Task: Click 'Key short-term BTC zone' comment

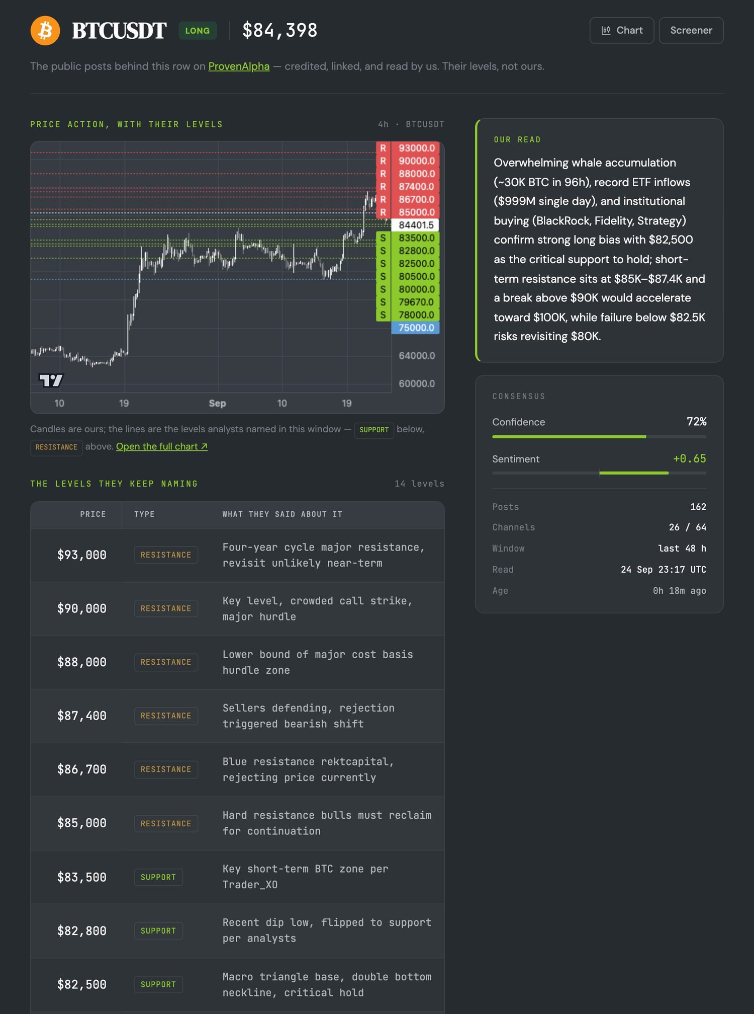Action: (x=306, y=877)
